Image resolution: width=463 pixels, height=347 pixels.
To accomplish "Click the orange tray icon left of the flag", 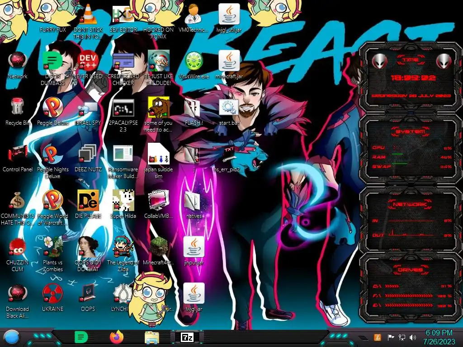I will pos(377,337).
